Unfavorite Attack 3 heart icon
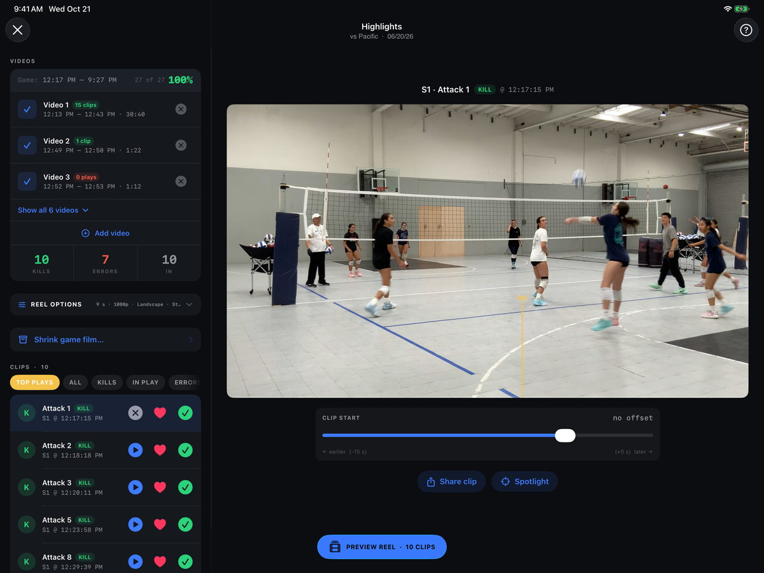Screen dimensions: 764x573 (160, 487)
